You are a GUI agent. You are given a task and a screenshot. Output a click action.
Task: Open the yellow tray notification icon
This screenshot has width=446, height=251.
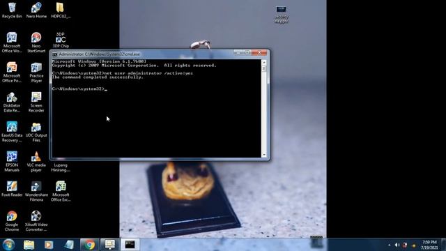pos(413,245)
